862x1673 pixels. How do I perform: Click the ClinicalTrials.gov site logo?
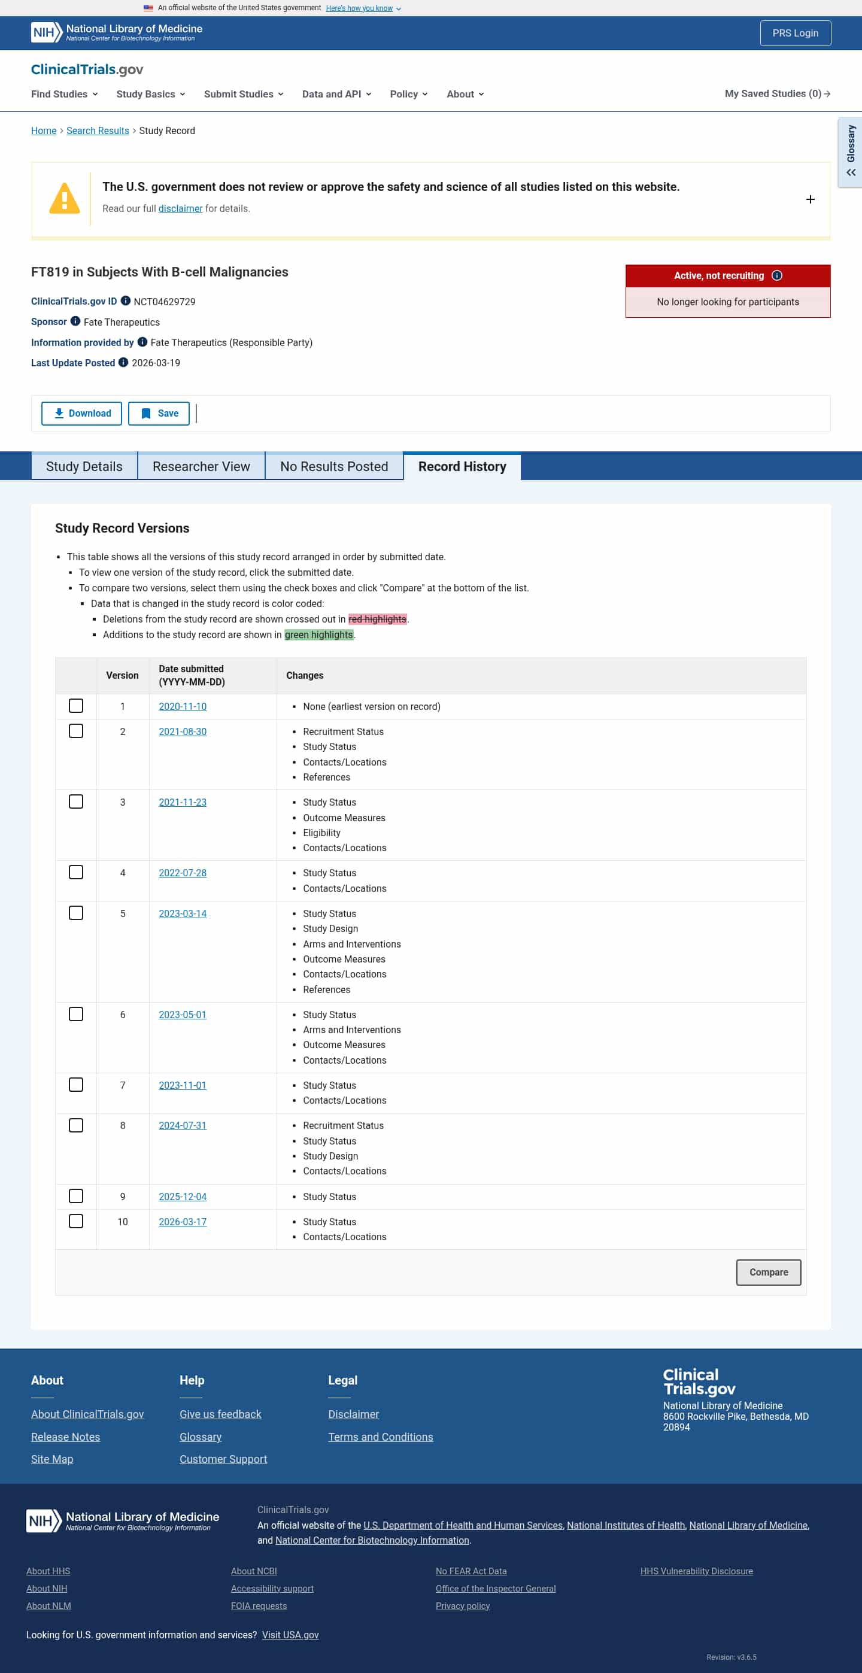point(87,69)
